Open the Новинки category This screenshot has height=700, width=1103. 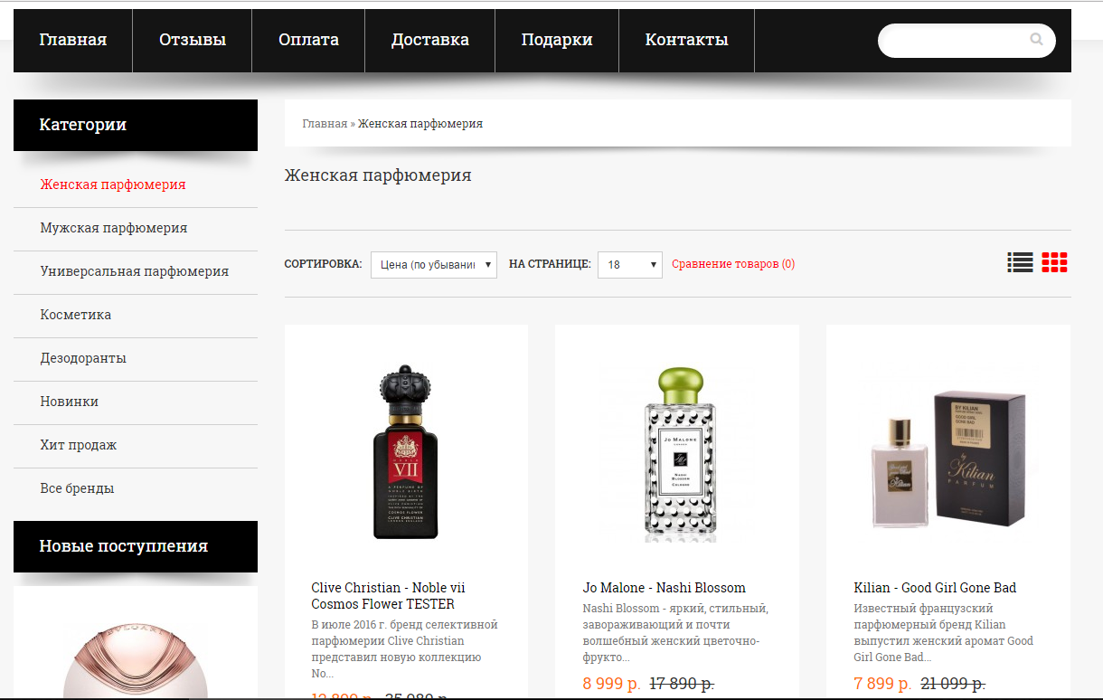pyautogui.click(x=70, y=402)
